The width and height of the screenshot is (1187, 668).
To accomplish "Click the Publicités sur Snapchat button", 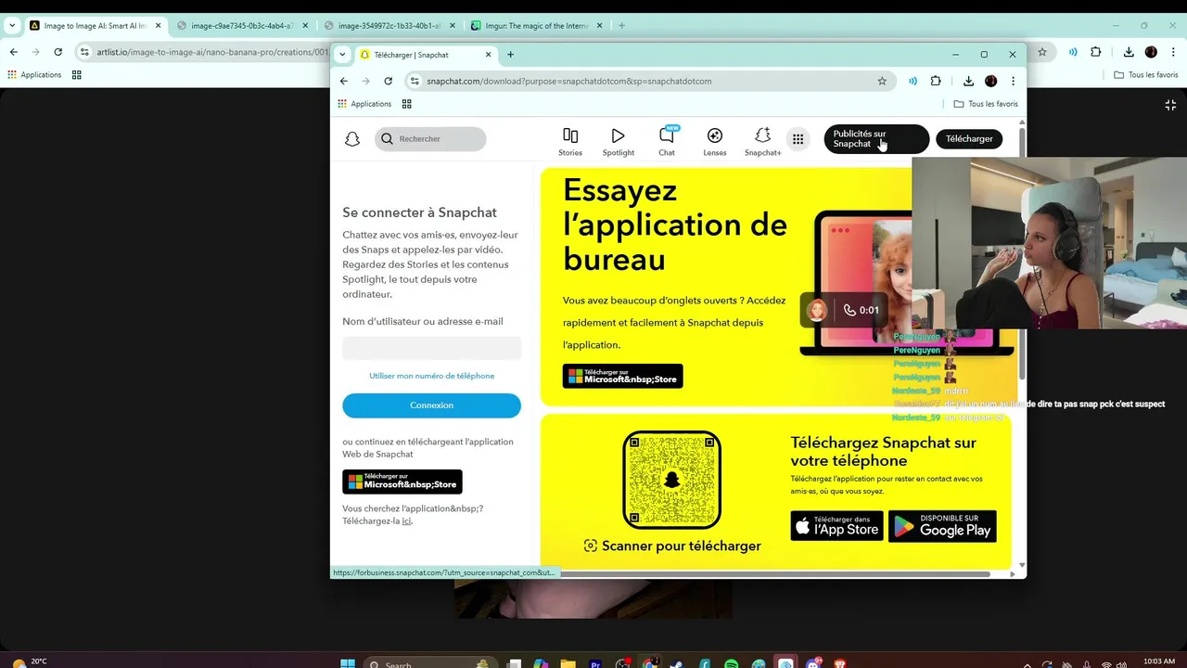I will 876,139.
